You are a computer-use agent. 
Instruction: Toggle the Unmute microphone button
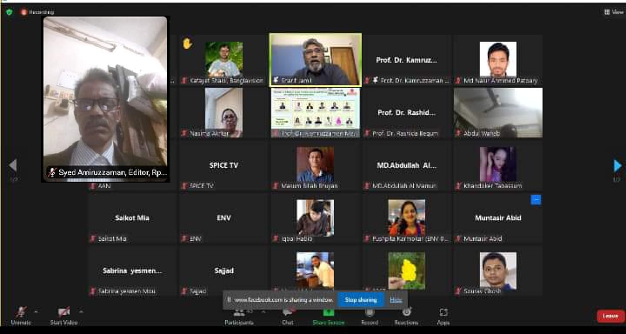21,312
